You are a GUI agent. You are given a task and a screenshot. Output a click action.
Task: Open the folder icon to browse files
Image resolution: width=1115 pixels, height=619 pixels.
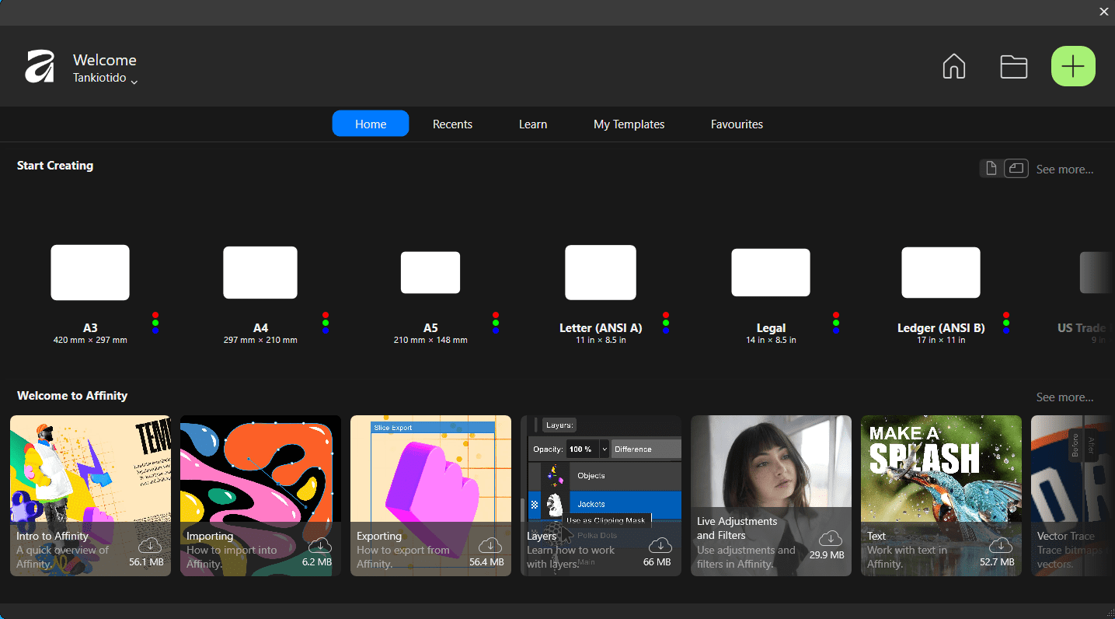[1013, 67]
